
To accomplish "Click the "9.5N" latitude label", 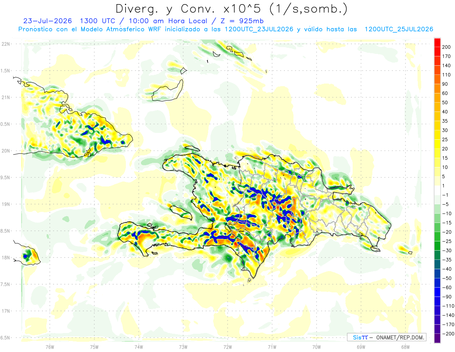I will (5, 177).
